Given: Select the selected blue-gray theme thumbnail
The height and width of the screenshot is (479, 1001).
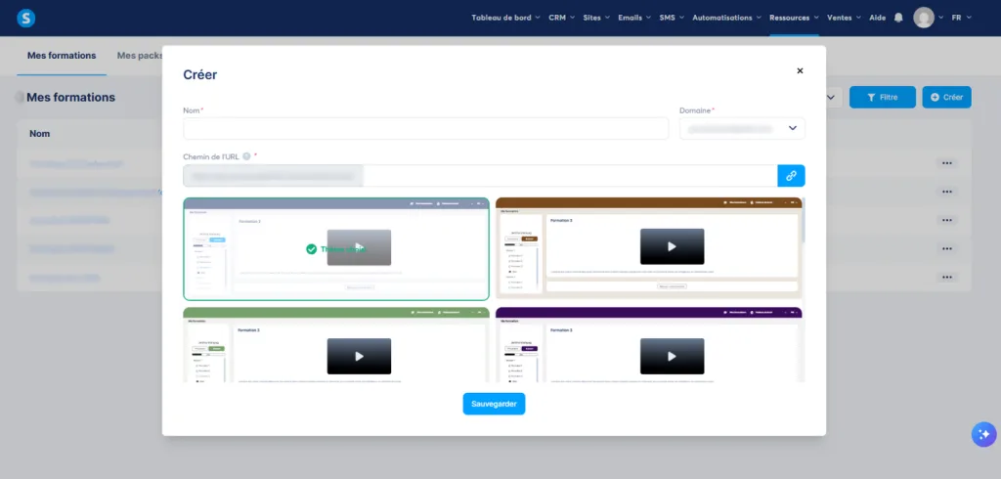Looking at the screenshot, I should tap(336, 249).
